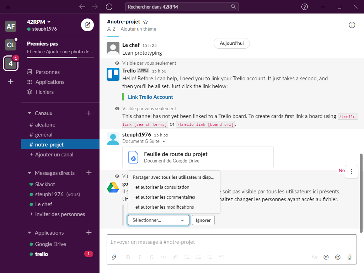Screen dimensions: 364x273
Task: Star the #notre-projet channel
Action: click(145, 22)
